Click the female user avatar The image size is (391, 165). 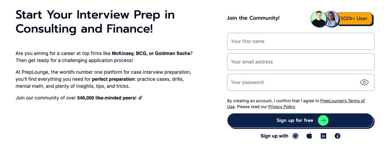tap(332, 19)
